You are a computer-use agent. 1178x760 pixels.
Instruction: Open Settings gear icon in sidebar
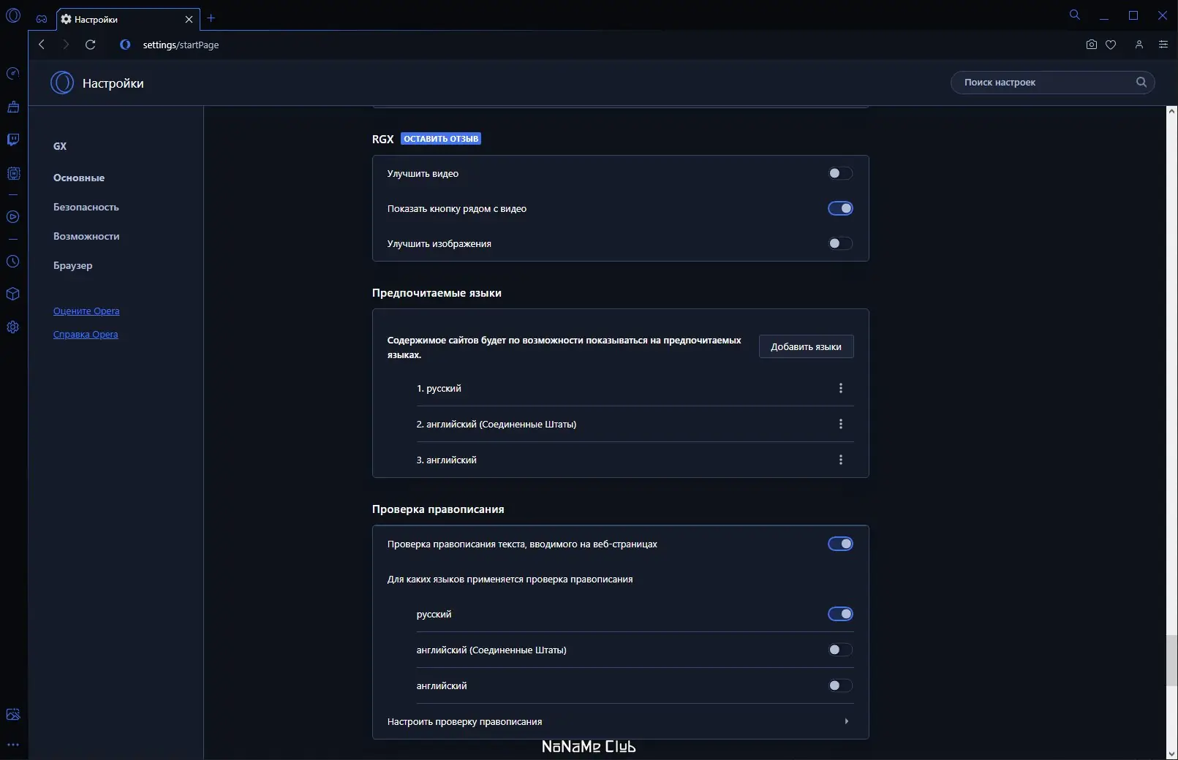[x=13, y=327]
